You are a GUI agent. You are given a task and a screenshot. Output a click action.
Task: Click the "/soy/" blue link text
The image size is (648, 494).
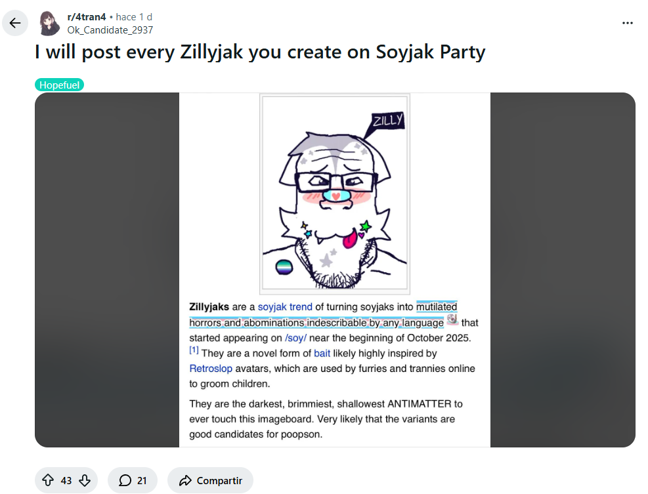(295, 338)
